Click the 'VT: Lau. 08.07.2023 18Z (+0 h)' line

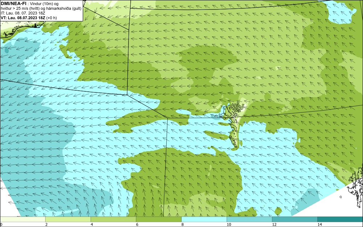[x=29, y=18]
